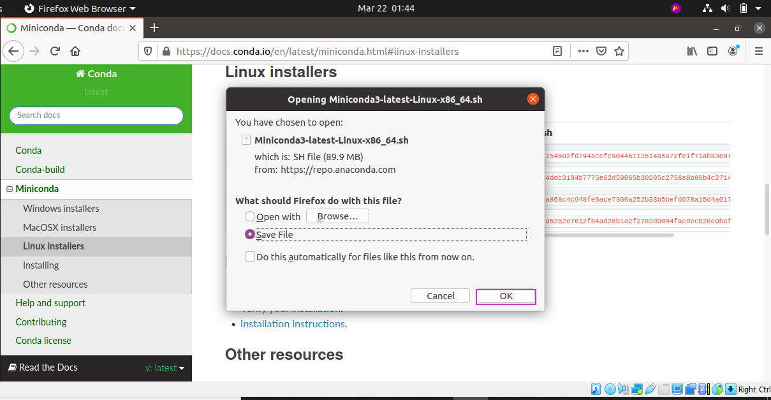Open the Firefox Web Browser app menu
The image size is (771, 400).
tap(79, 8)
